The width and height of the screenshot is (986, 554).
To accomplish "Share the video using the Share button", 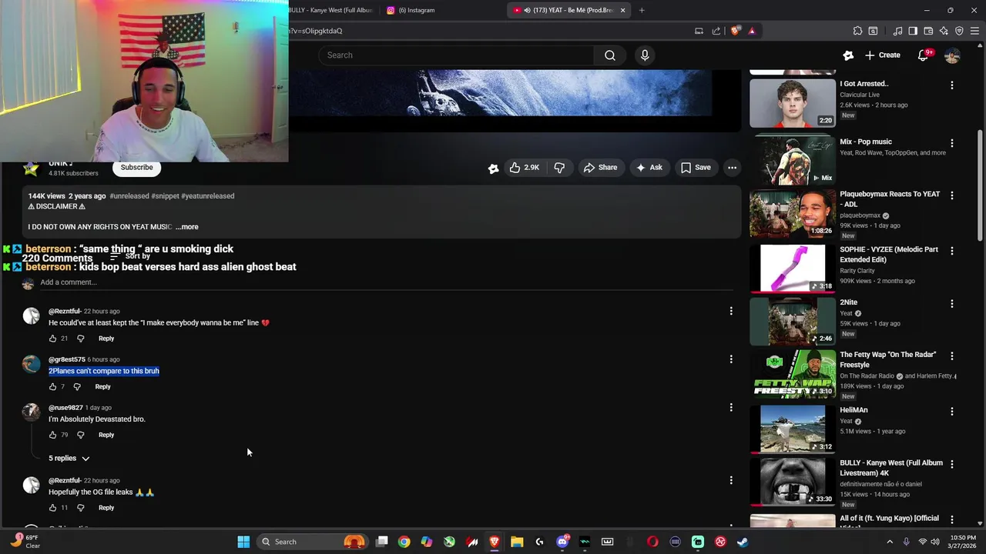I will pos(600,168).
